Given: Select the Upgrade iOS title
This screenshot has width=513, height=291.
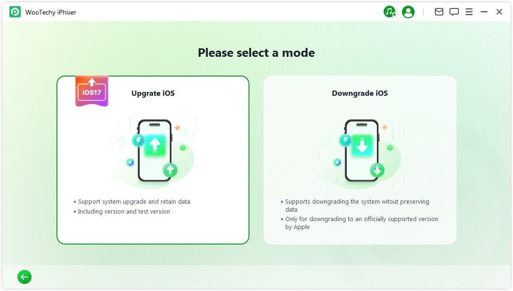Looking at the screenshot, I should pos(153,93).
